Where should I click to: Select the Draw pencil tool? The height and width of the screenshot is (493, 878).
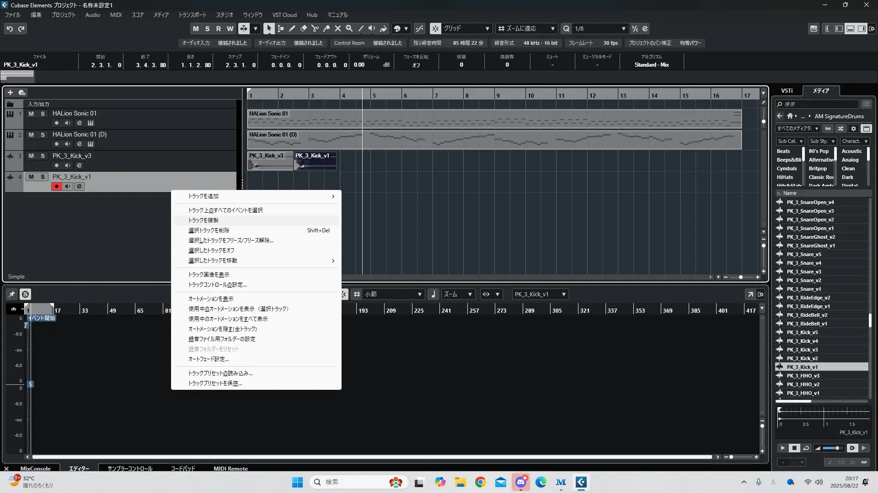(x=292, y=28)
